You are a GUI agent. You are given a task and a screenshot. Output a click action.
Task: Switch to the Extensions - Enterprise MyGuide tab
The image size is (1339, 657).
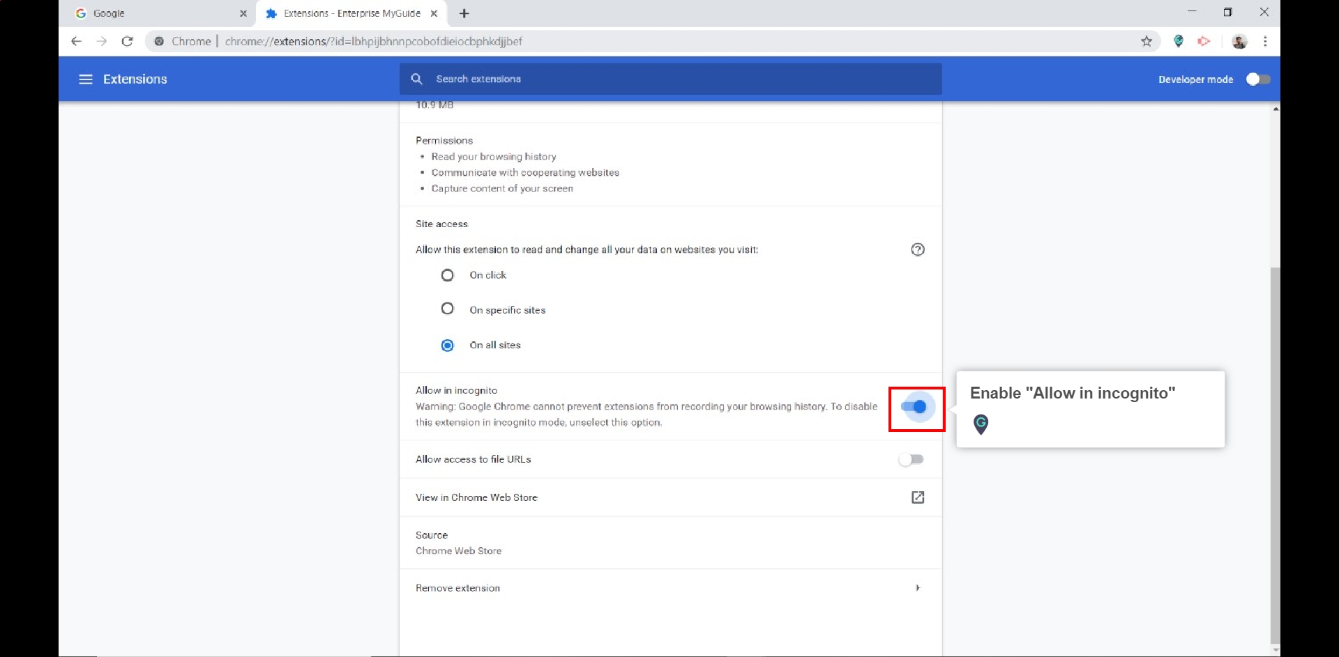[x=342, y=13]
